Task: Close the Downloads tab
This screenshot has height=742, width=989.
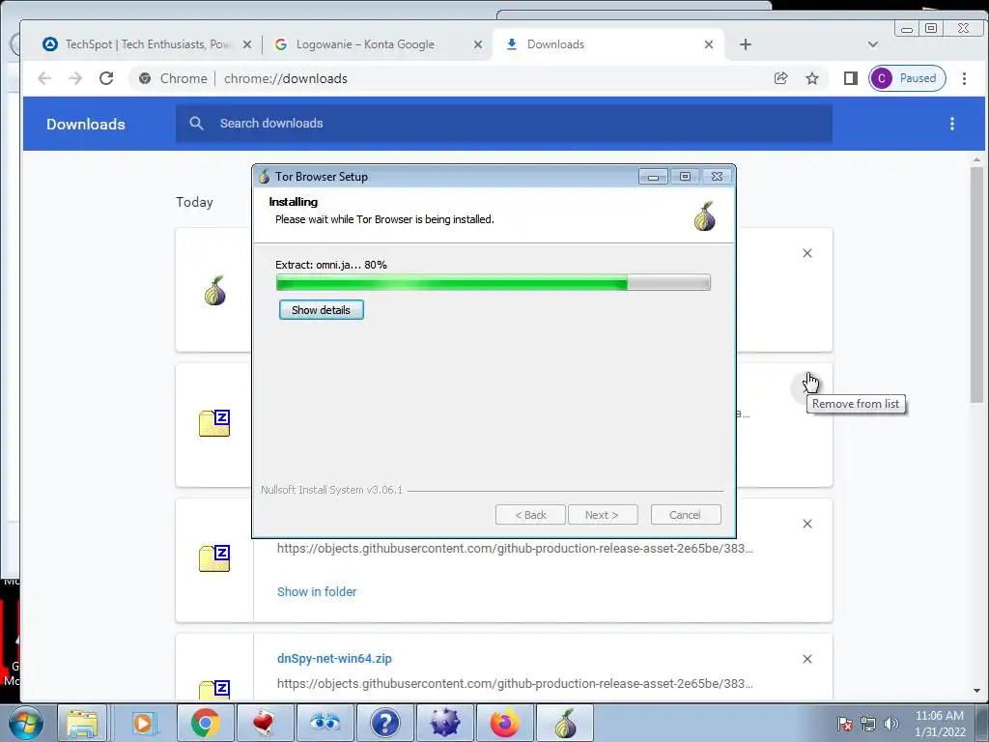Action: click(x=709, y=44)
